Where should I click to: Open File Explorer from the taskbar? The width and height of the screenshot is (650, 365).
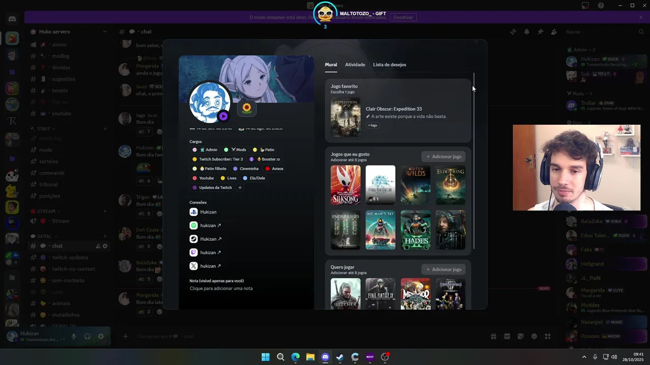coord(310,357)
